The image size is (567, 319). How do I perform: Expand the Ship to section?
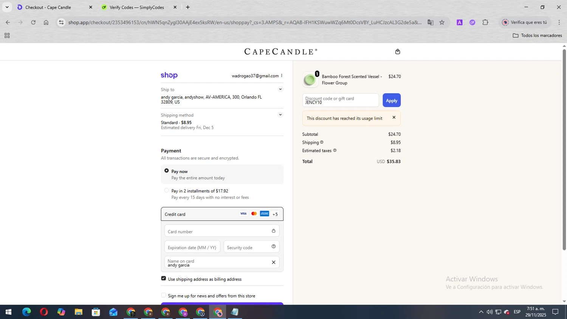tap(280, 90)
